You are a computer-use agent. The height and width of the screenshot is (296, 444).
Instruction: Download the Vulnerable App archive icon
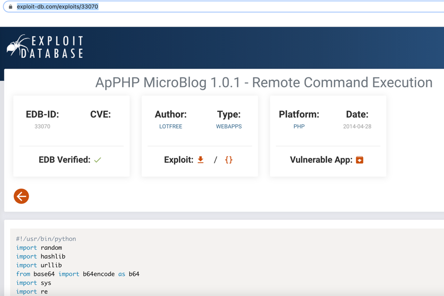click(360, 160)
